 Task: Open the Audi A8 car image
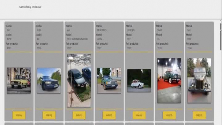(x=49, y=80)
